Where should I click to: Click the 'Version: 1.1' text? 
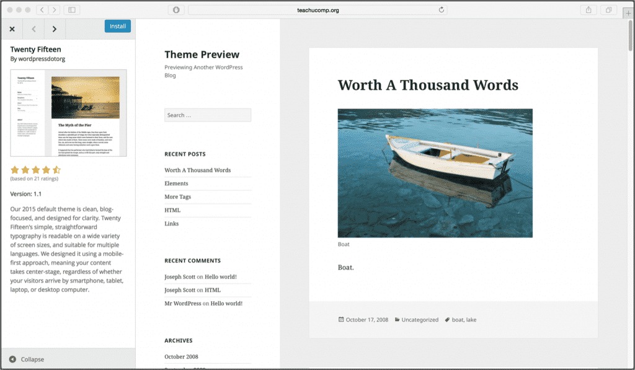[x=26, y=194]
